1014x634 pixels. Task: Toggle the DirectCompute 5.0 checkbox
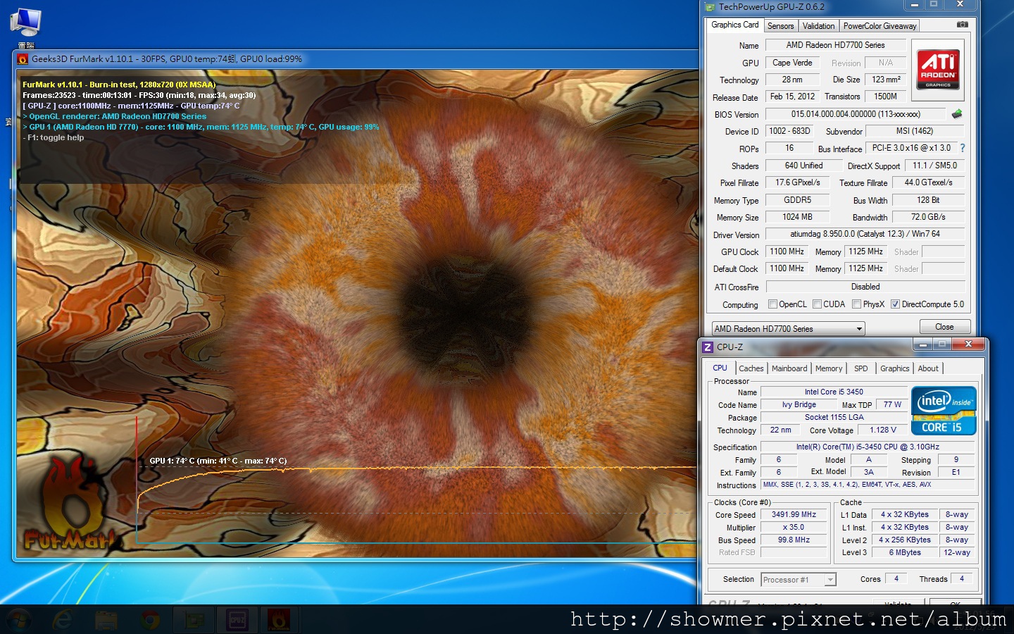895,304
